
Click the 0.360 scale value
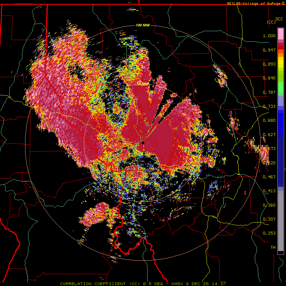click(269, 205)
